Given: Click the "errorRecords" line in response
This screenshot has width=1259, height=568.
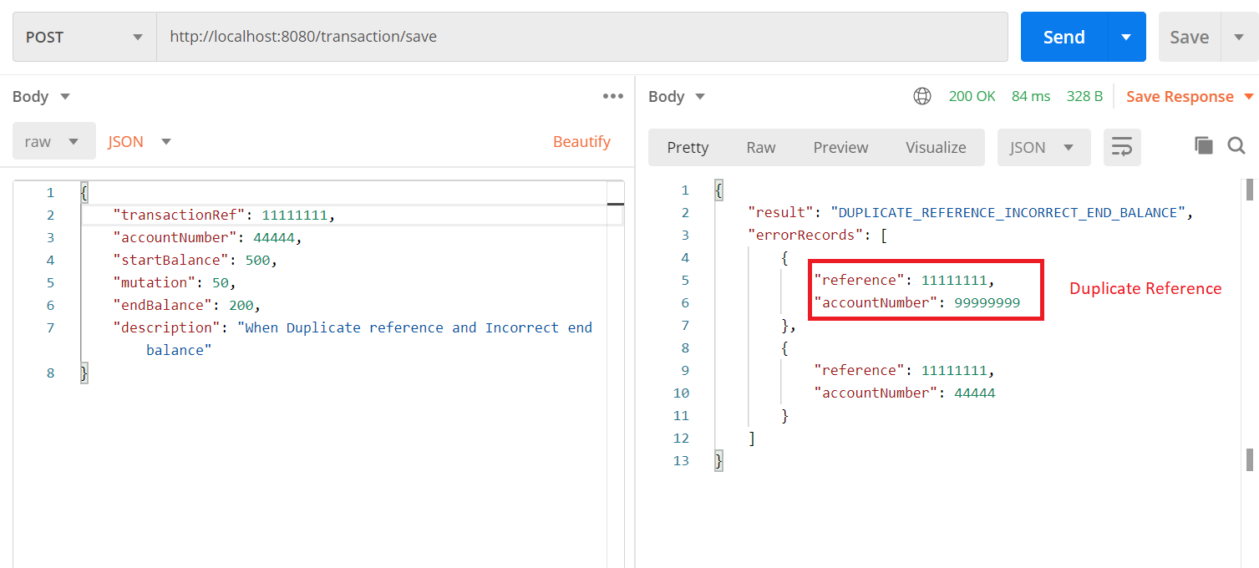Looking at the screenshot, I should pos(817,235).
